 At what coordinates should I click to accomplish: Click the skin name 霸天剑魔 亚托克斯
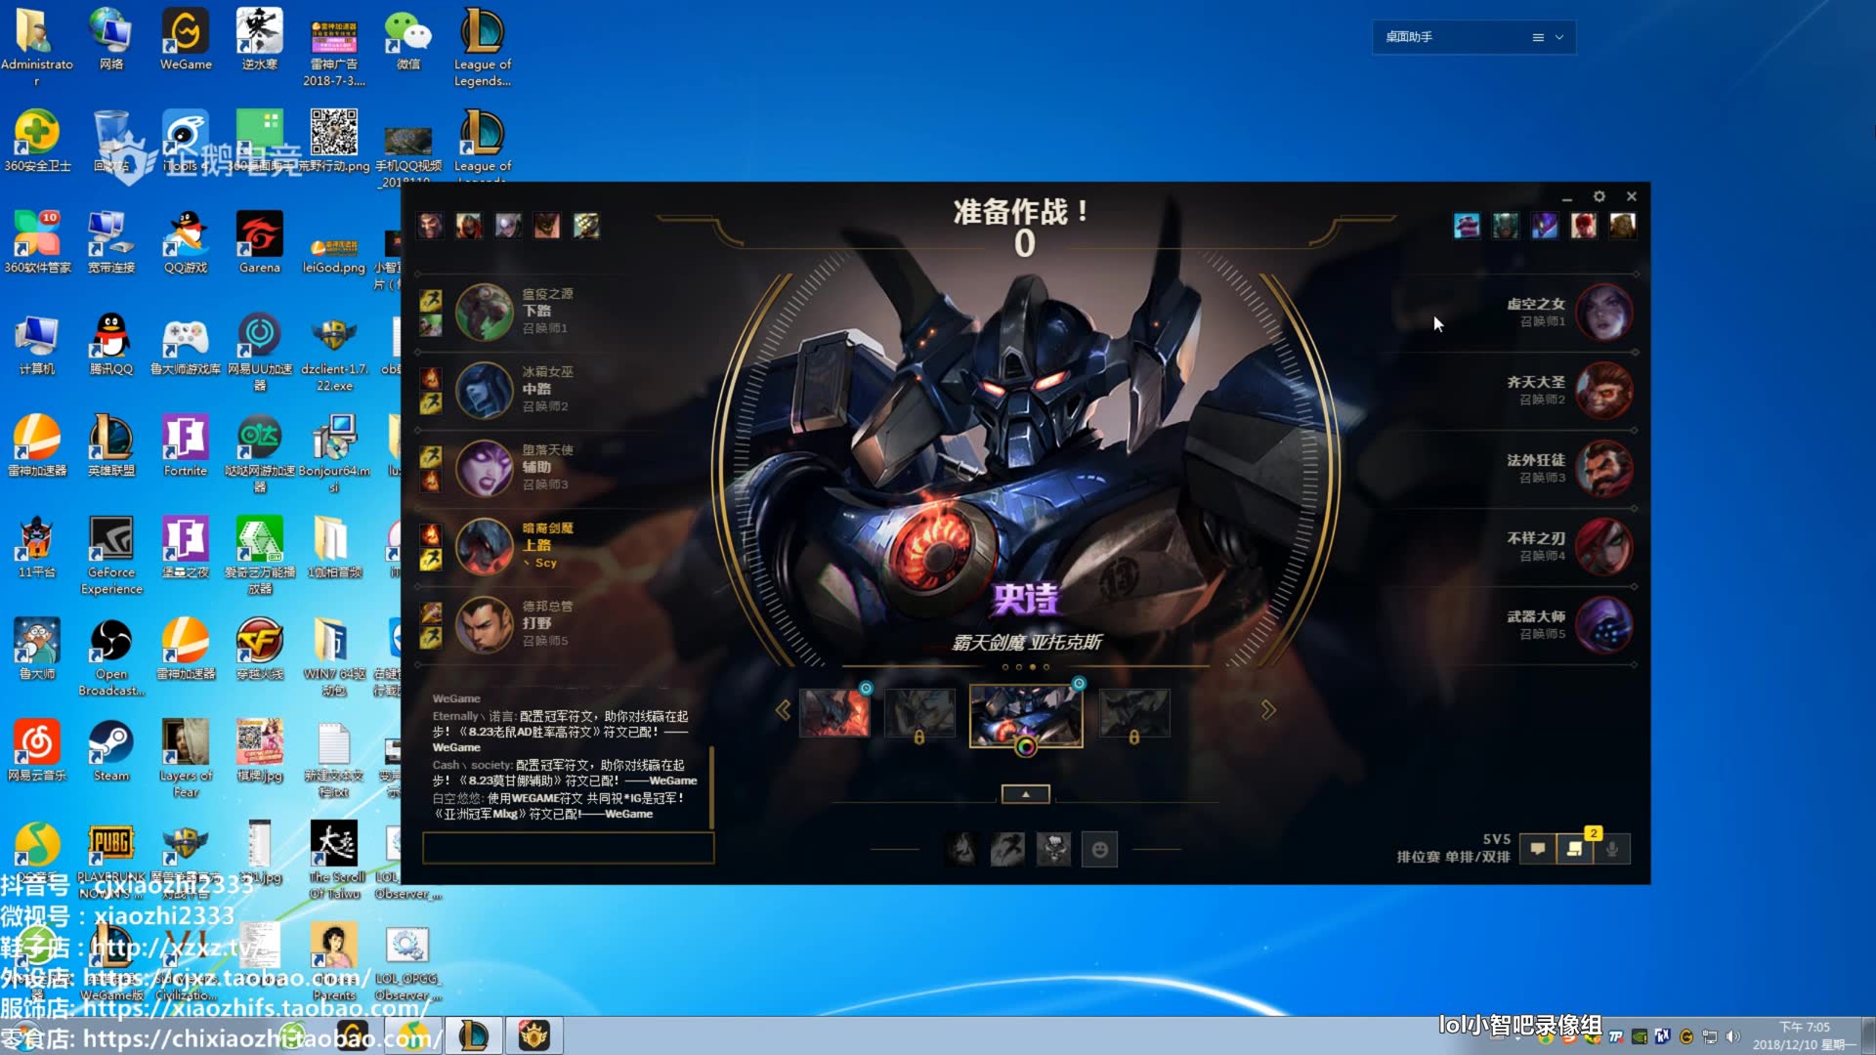1027,642
